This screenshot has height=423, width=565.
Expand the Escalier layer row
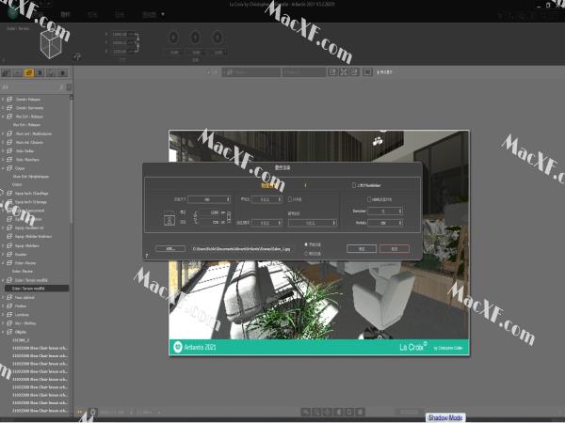tap(3, 255)
